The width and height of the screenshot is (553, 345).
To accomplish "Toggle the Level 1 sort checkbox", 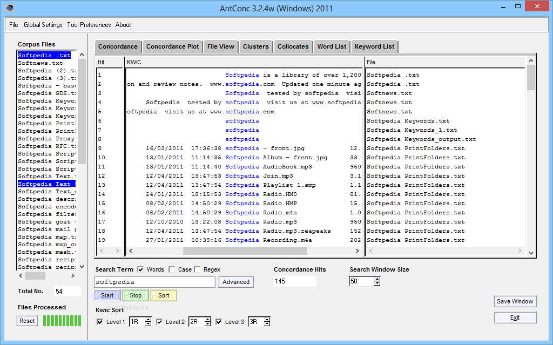I will tap(100, 322).
